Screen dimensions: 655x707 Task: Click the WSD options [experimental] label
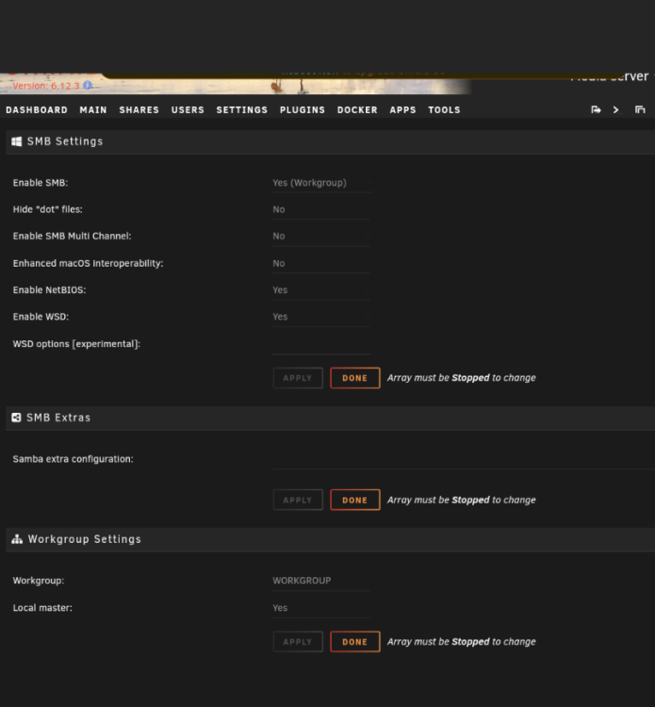click(76, 344)
